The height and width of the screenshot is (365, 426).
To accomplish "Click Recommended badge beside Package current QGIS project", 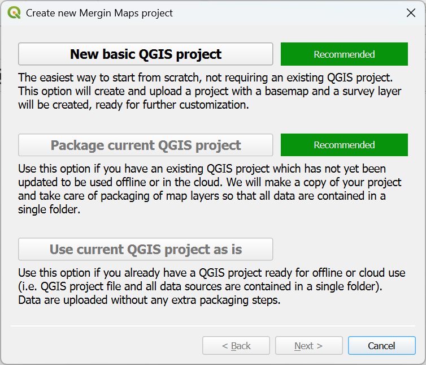I will [344, 145].
